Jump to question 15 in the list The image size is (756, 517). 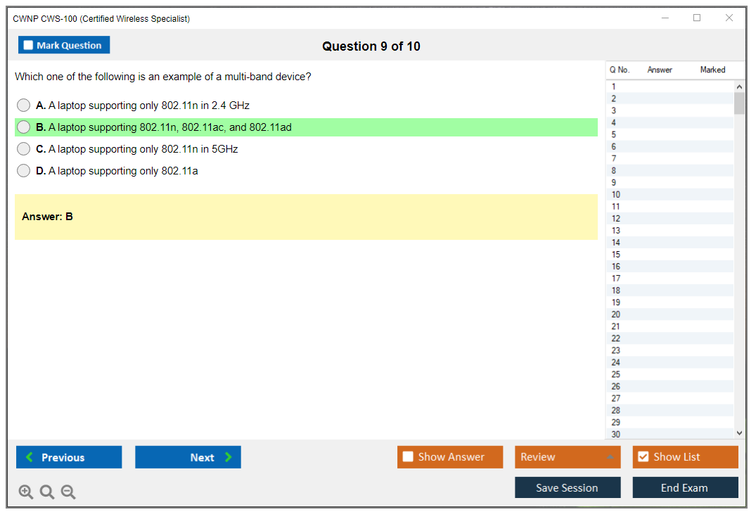[669, 255]
